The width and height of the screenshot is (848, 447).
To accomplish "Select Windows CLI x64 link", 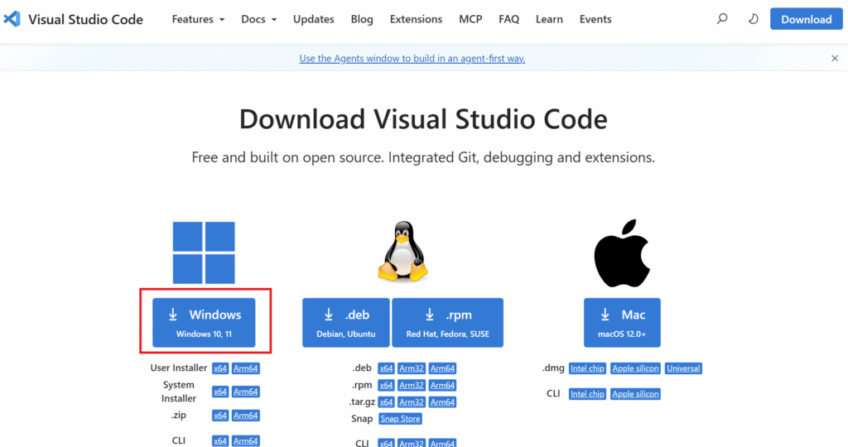I will (220, 441).
